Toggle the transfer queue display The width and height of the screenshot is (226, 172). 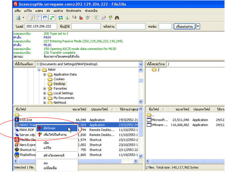[x=52, y=18]
